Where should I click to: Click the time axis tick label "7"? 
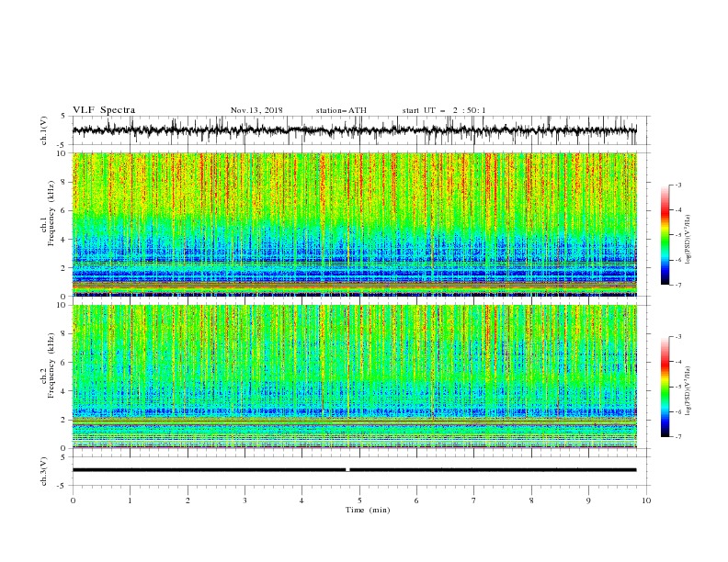(x=474, y=500)
